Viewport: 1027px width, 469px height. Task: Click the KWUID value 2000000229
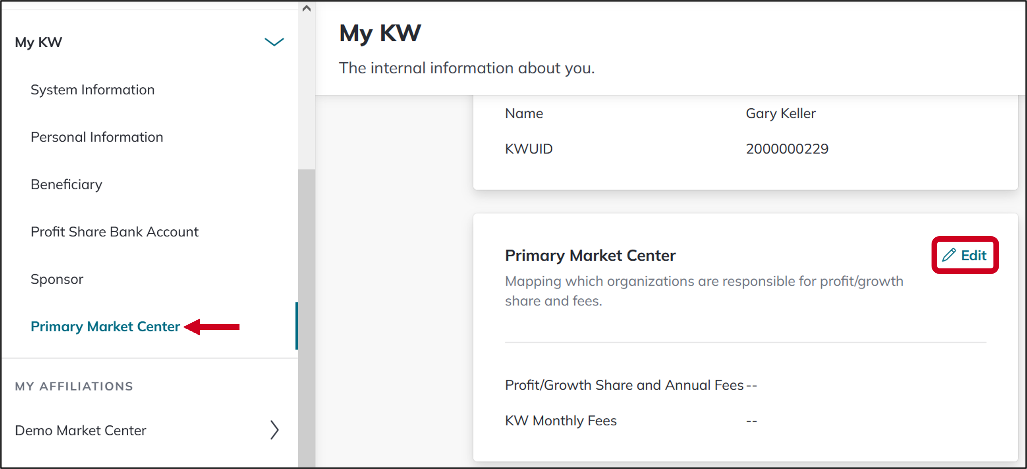(x=787, y=149)
